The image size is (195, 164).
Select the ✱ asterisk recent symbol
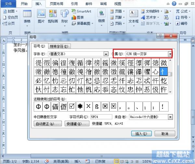pos(80,106)
